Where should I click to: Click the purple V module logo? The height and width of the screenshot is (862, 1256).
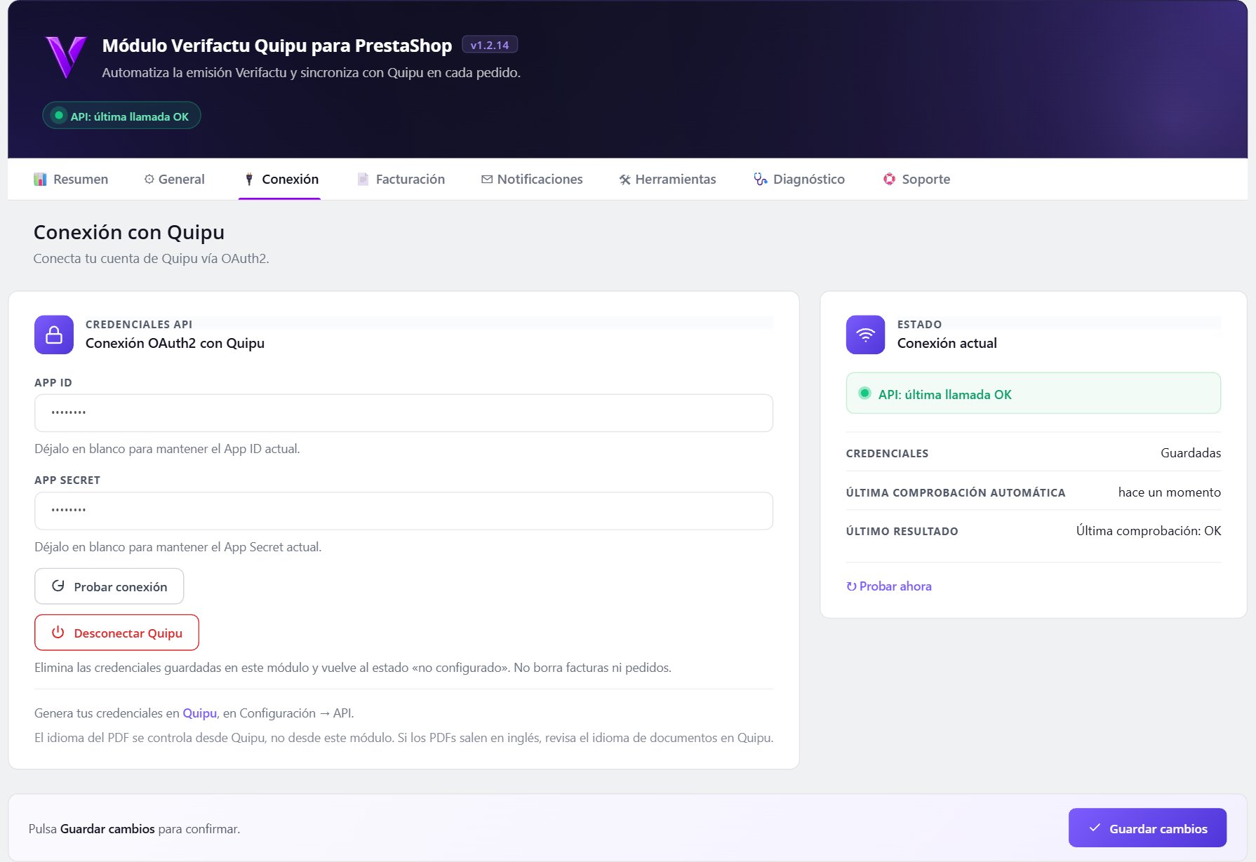coord(66,57)
